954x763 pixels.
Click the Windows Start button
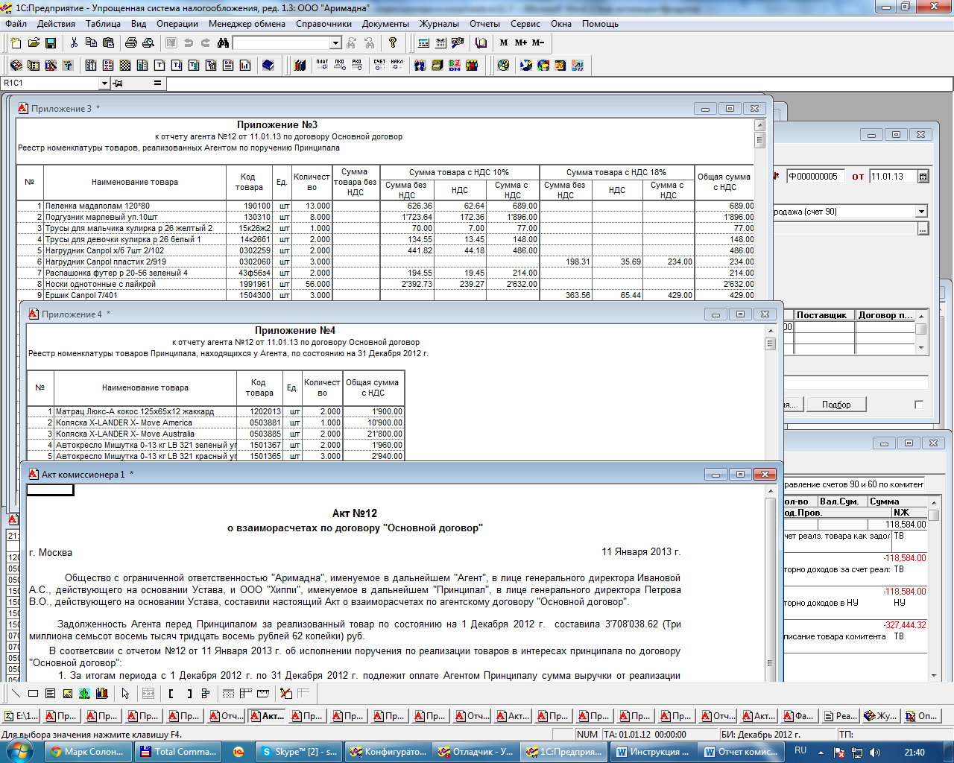click(20, 751)
